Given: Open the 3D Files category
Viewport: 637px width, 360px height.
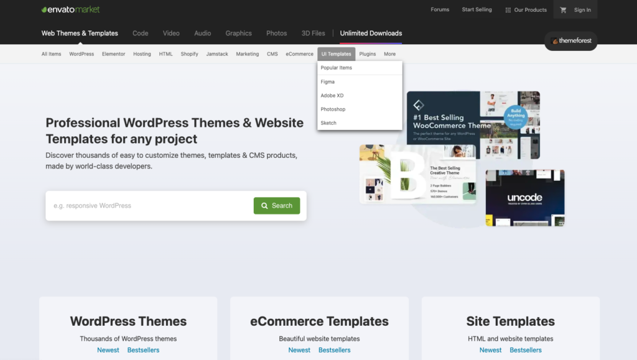Looking at the screenshot, I should coord(314,34).
